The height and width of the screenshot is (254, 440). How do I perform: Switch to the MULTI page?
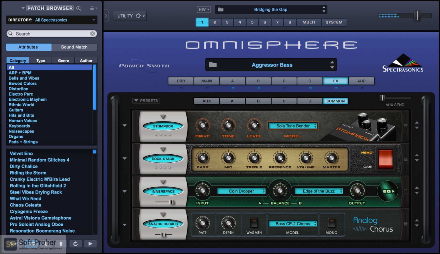pyautogui.click(x=309, y=22)
